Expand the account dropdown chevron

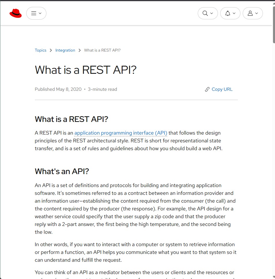(x=256, y=13)
